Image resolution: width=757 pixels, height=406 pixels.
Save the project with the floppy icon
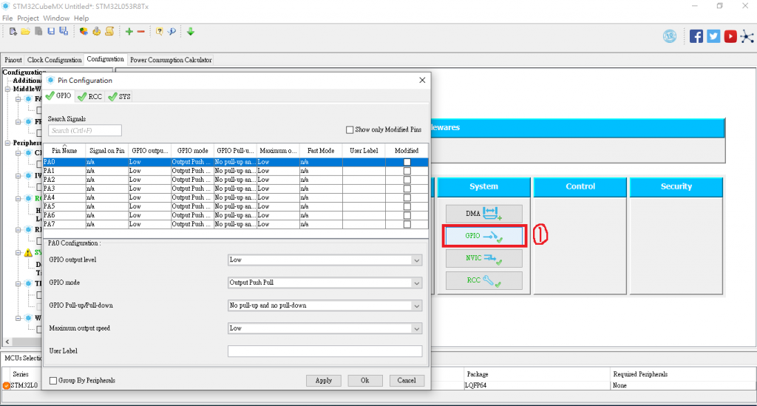click(x=51, y=31)
